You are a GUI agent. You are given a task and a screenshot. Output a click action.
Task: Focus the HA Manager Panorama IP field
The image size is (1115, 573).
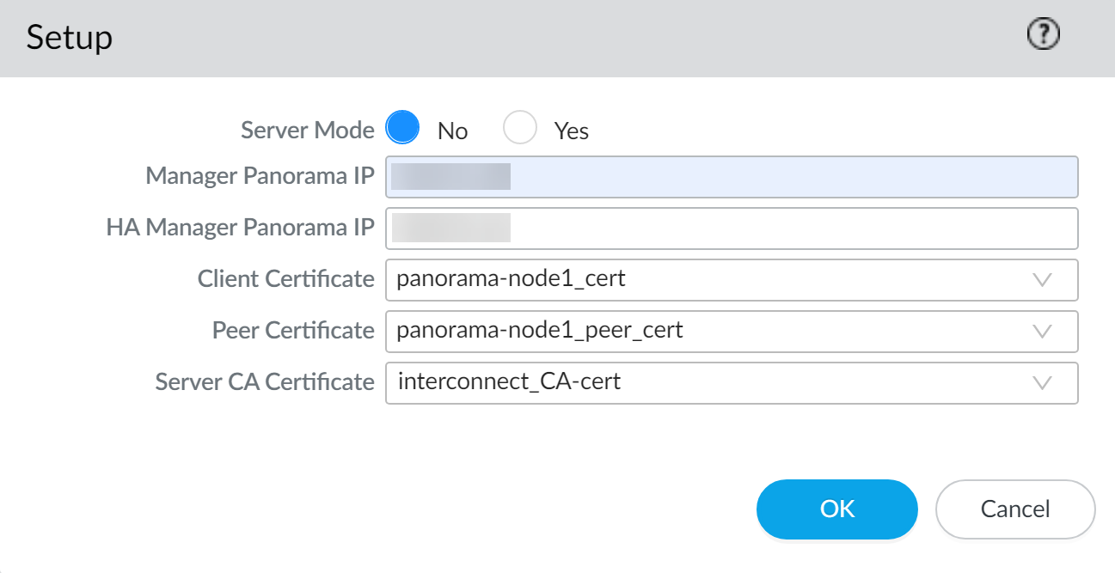731,229
